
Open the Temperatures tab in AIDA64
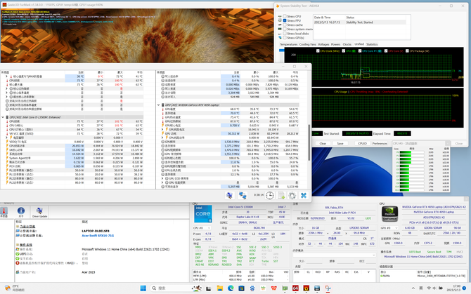tap(289, 44)
